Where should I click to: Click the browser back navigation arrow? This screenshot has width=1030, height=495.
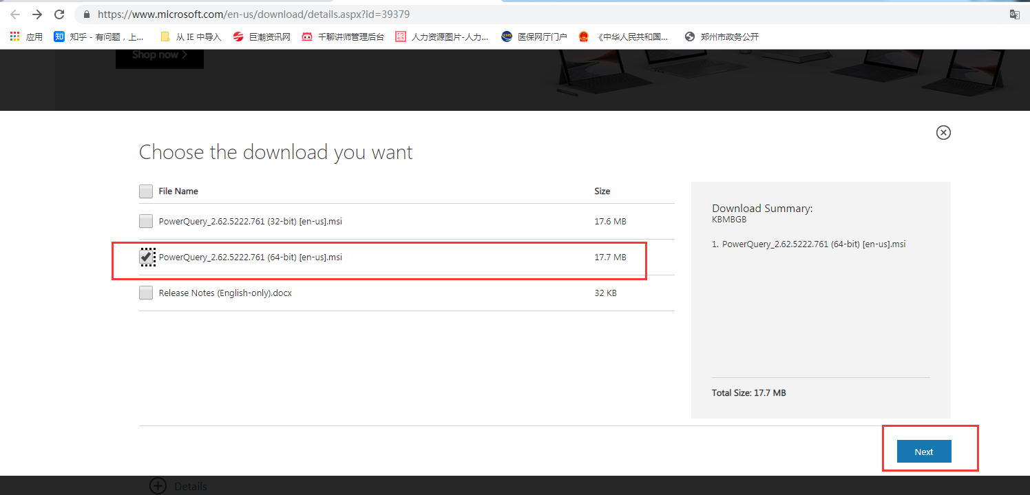pyautogui.click(x=14, y=14)
